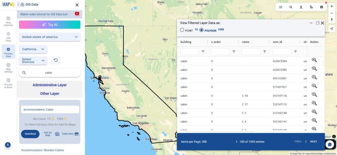Open the map search tool
The image size is (337, 155).
click(x=291, y=7)
